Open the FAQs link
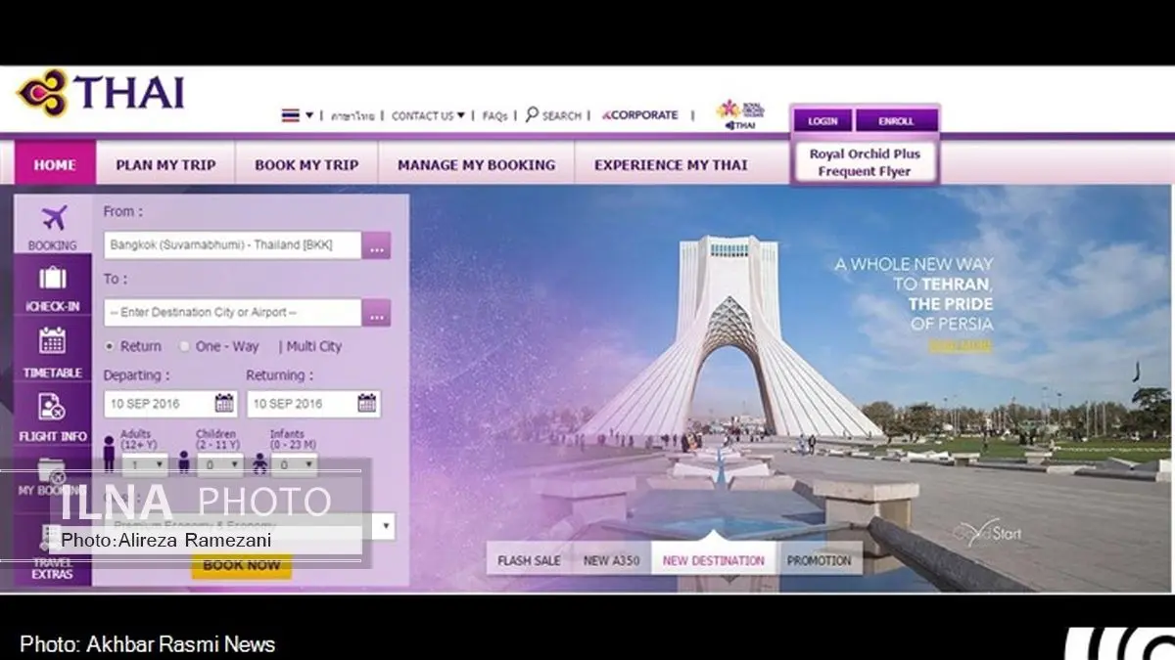The image size is (1175, 660). (x=494, y=115)
